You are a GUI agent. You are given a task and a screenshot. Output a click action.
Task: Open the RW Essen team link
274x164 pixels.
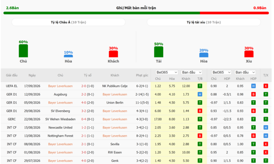(x=115, y=152)
